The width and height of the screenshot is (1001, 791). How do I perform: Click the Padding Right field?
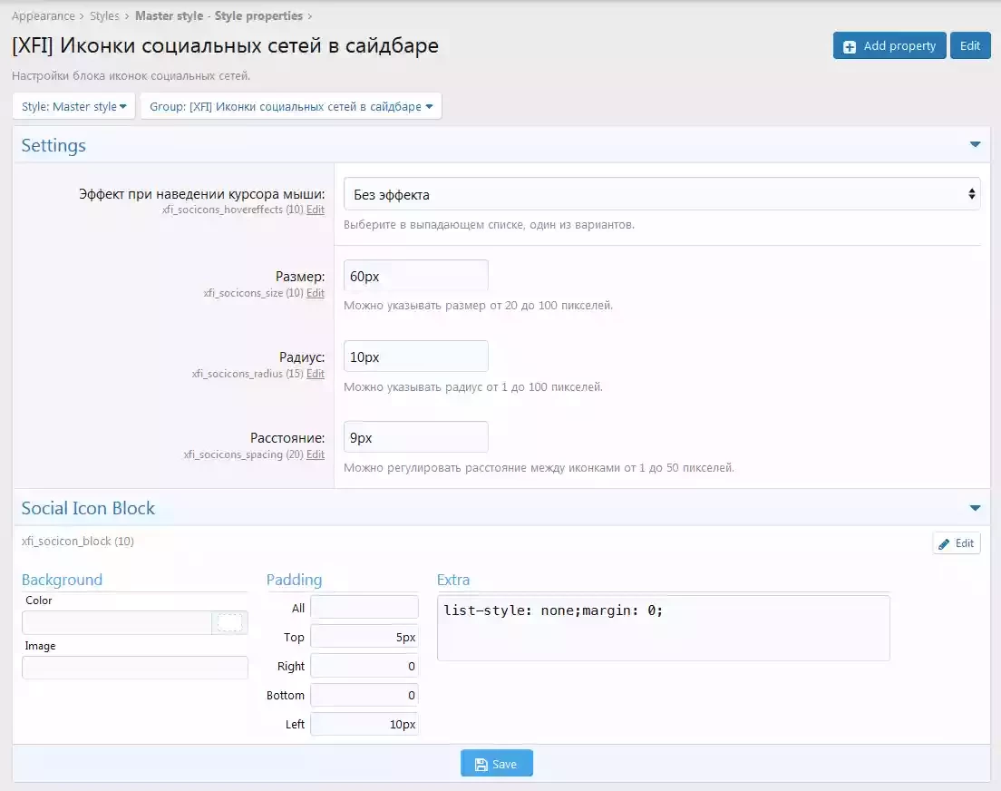click(364, 667)
